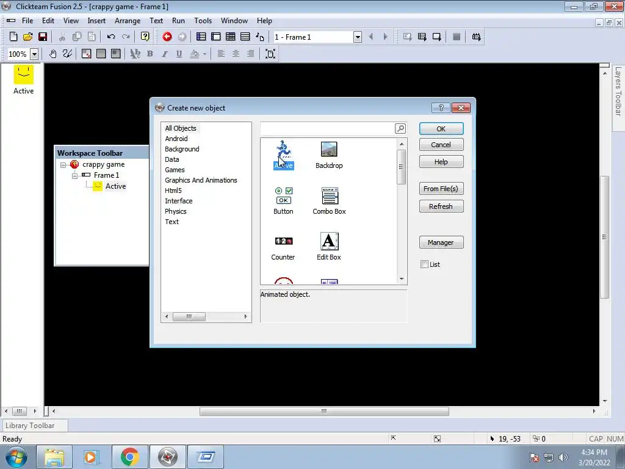This screenshot has width=625, height=469.
Task: Open the Event List Editor icon
Action: click(245, 37)
